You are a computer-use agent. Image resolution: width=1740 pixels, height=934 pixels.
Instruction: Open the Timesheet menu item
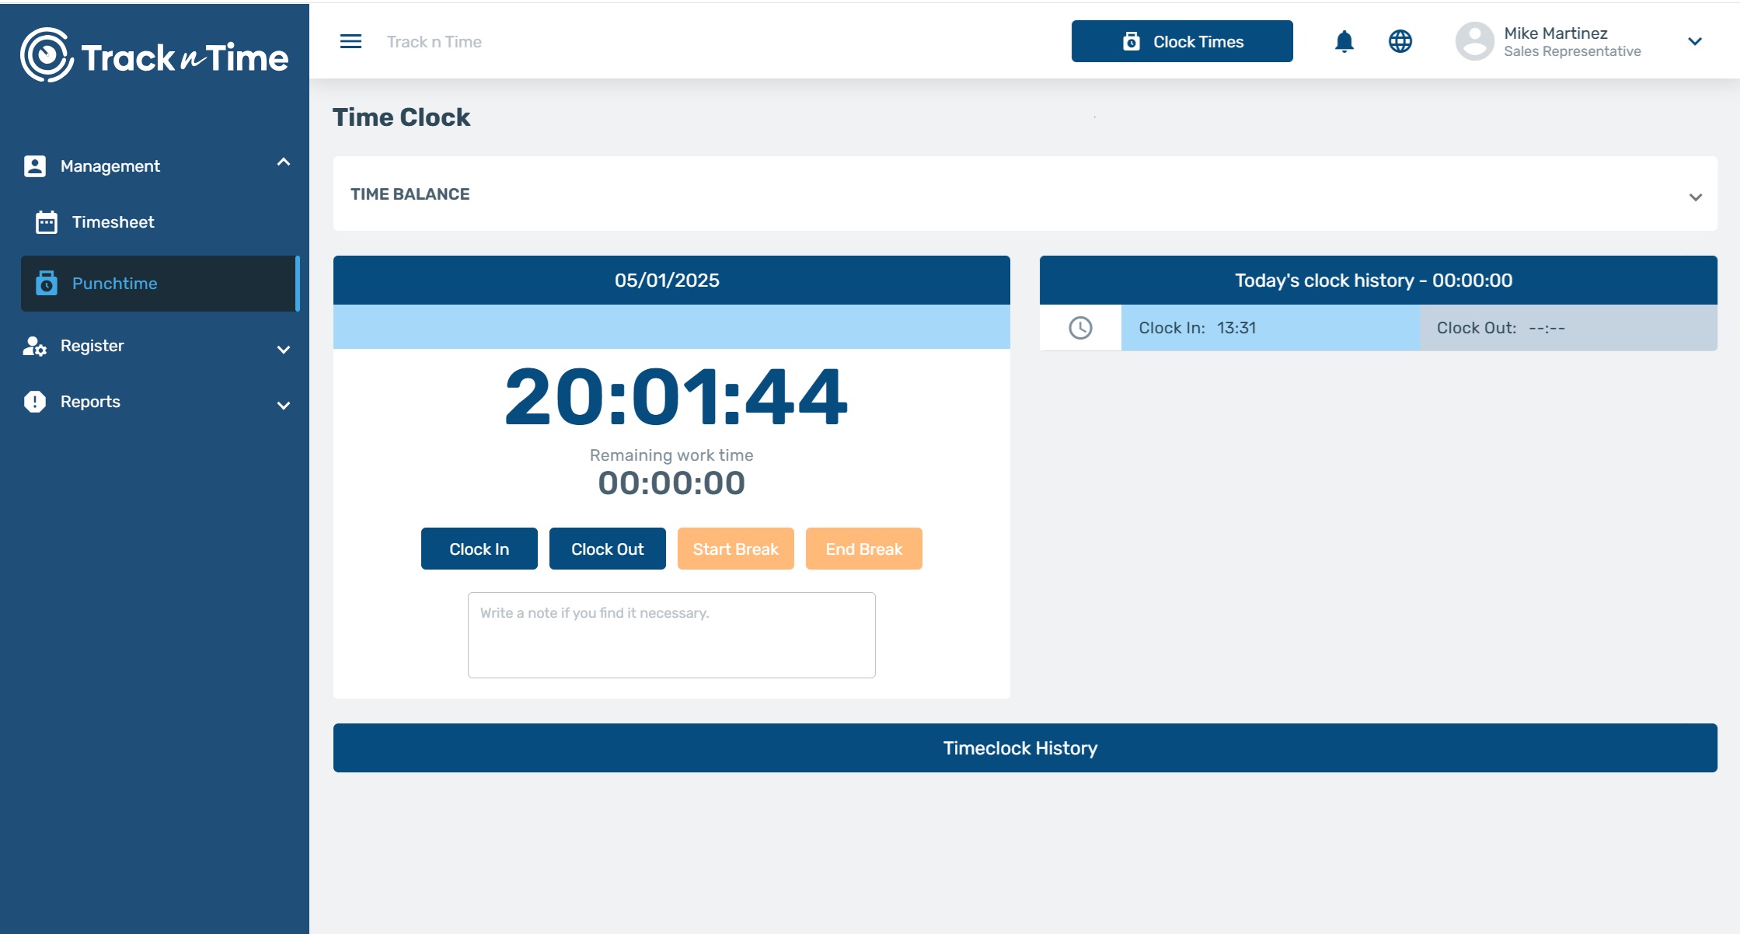(x=113, y=222)
